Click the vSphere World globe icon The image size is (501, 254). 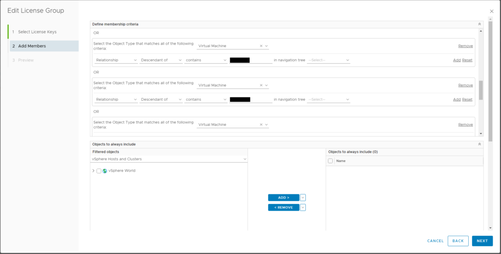point(105,171)
